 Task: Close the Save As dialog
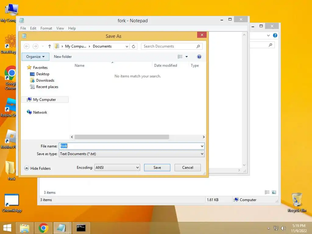tap(202, 35)
